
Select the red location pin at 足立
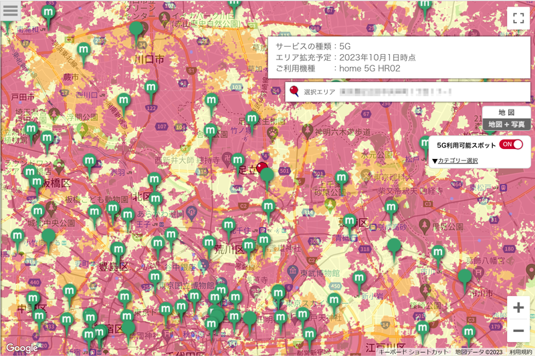click(x=261, y=167)
